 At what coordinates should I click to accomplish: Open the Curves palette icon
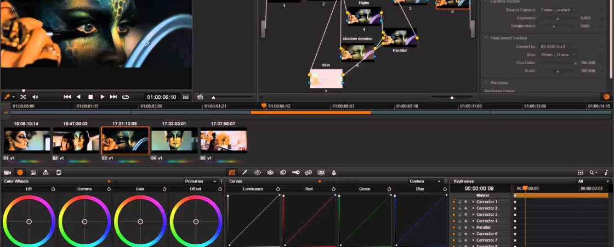(x=232, y=172)
